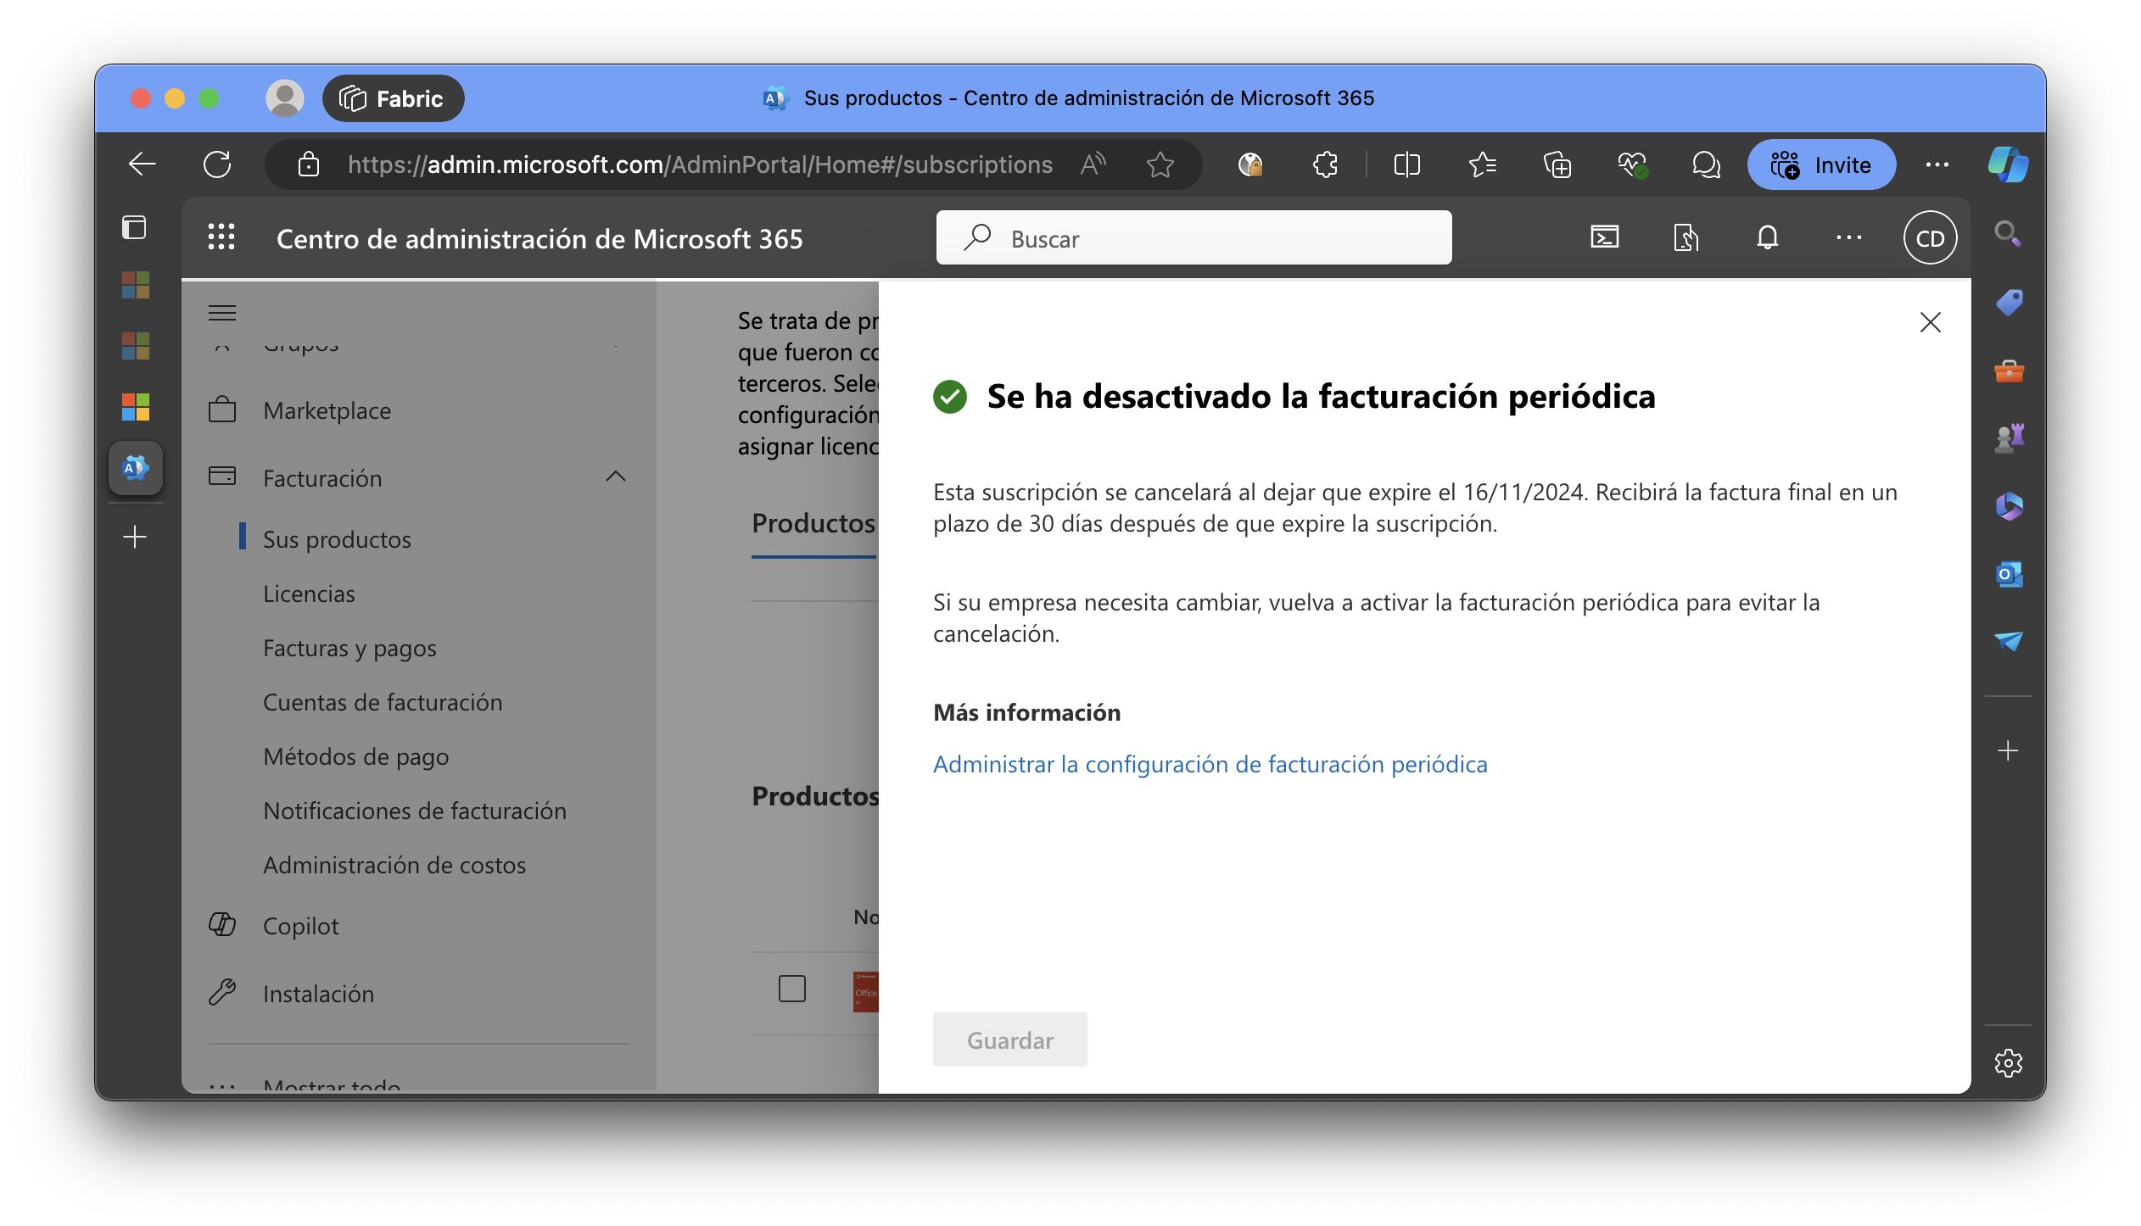Viewport: 2141px width, 1226px height.
Task: Add a new tab with the left plus
Action: tap(135, 537)
